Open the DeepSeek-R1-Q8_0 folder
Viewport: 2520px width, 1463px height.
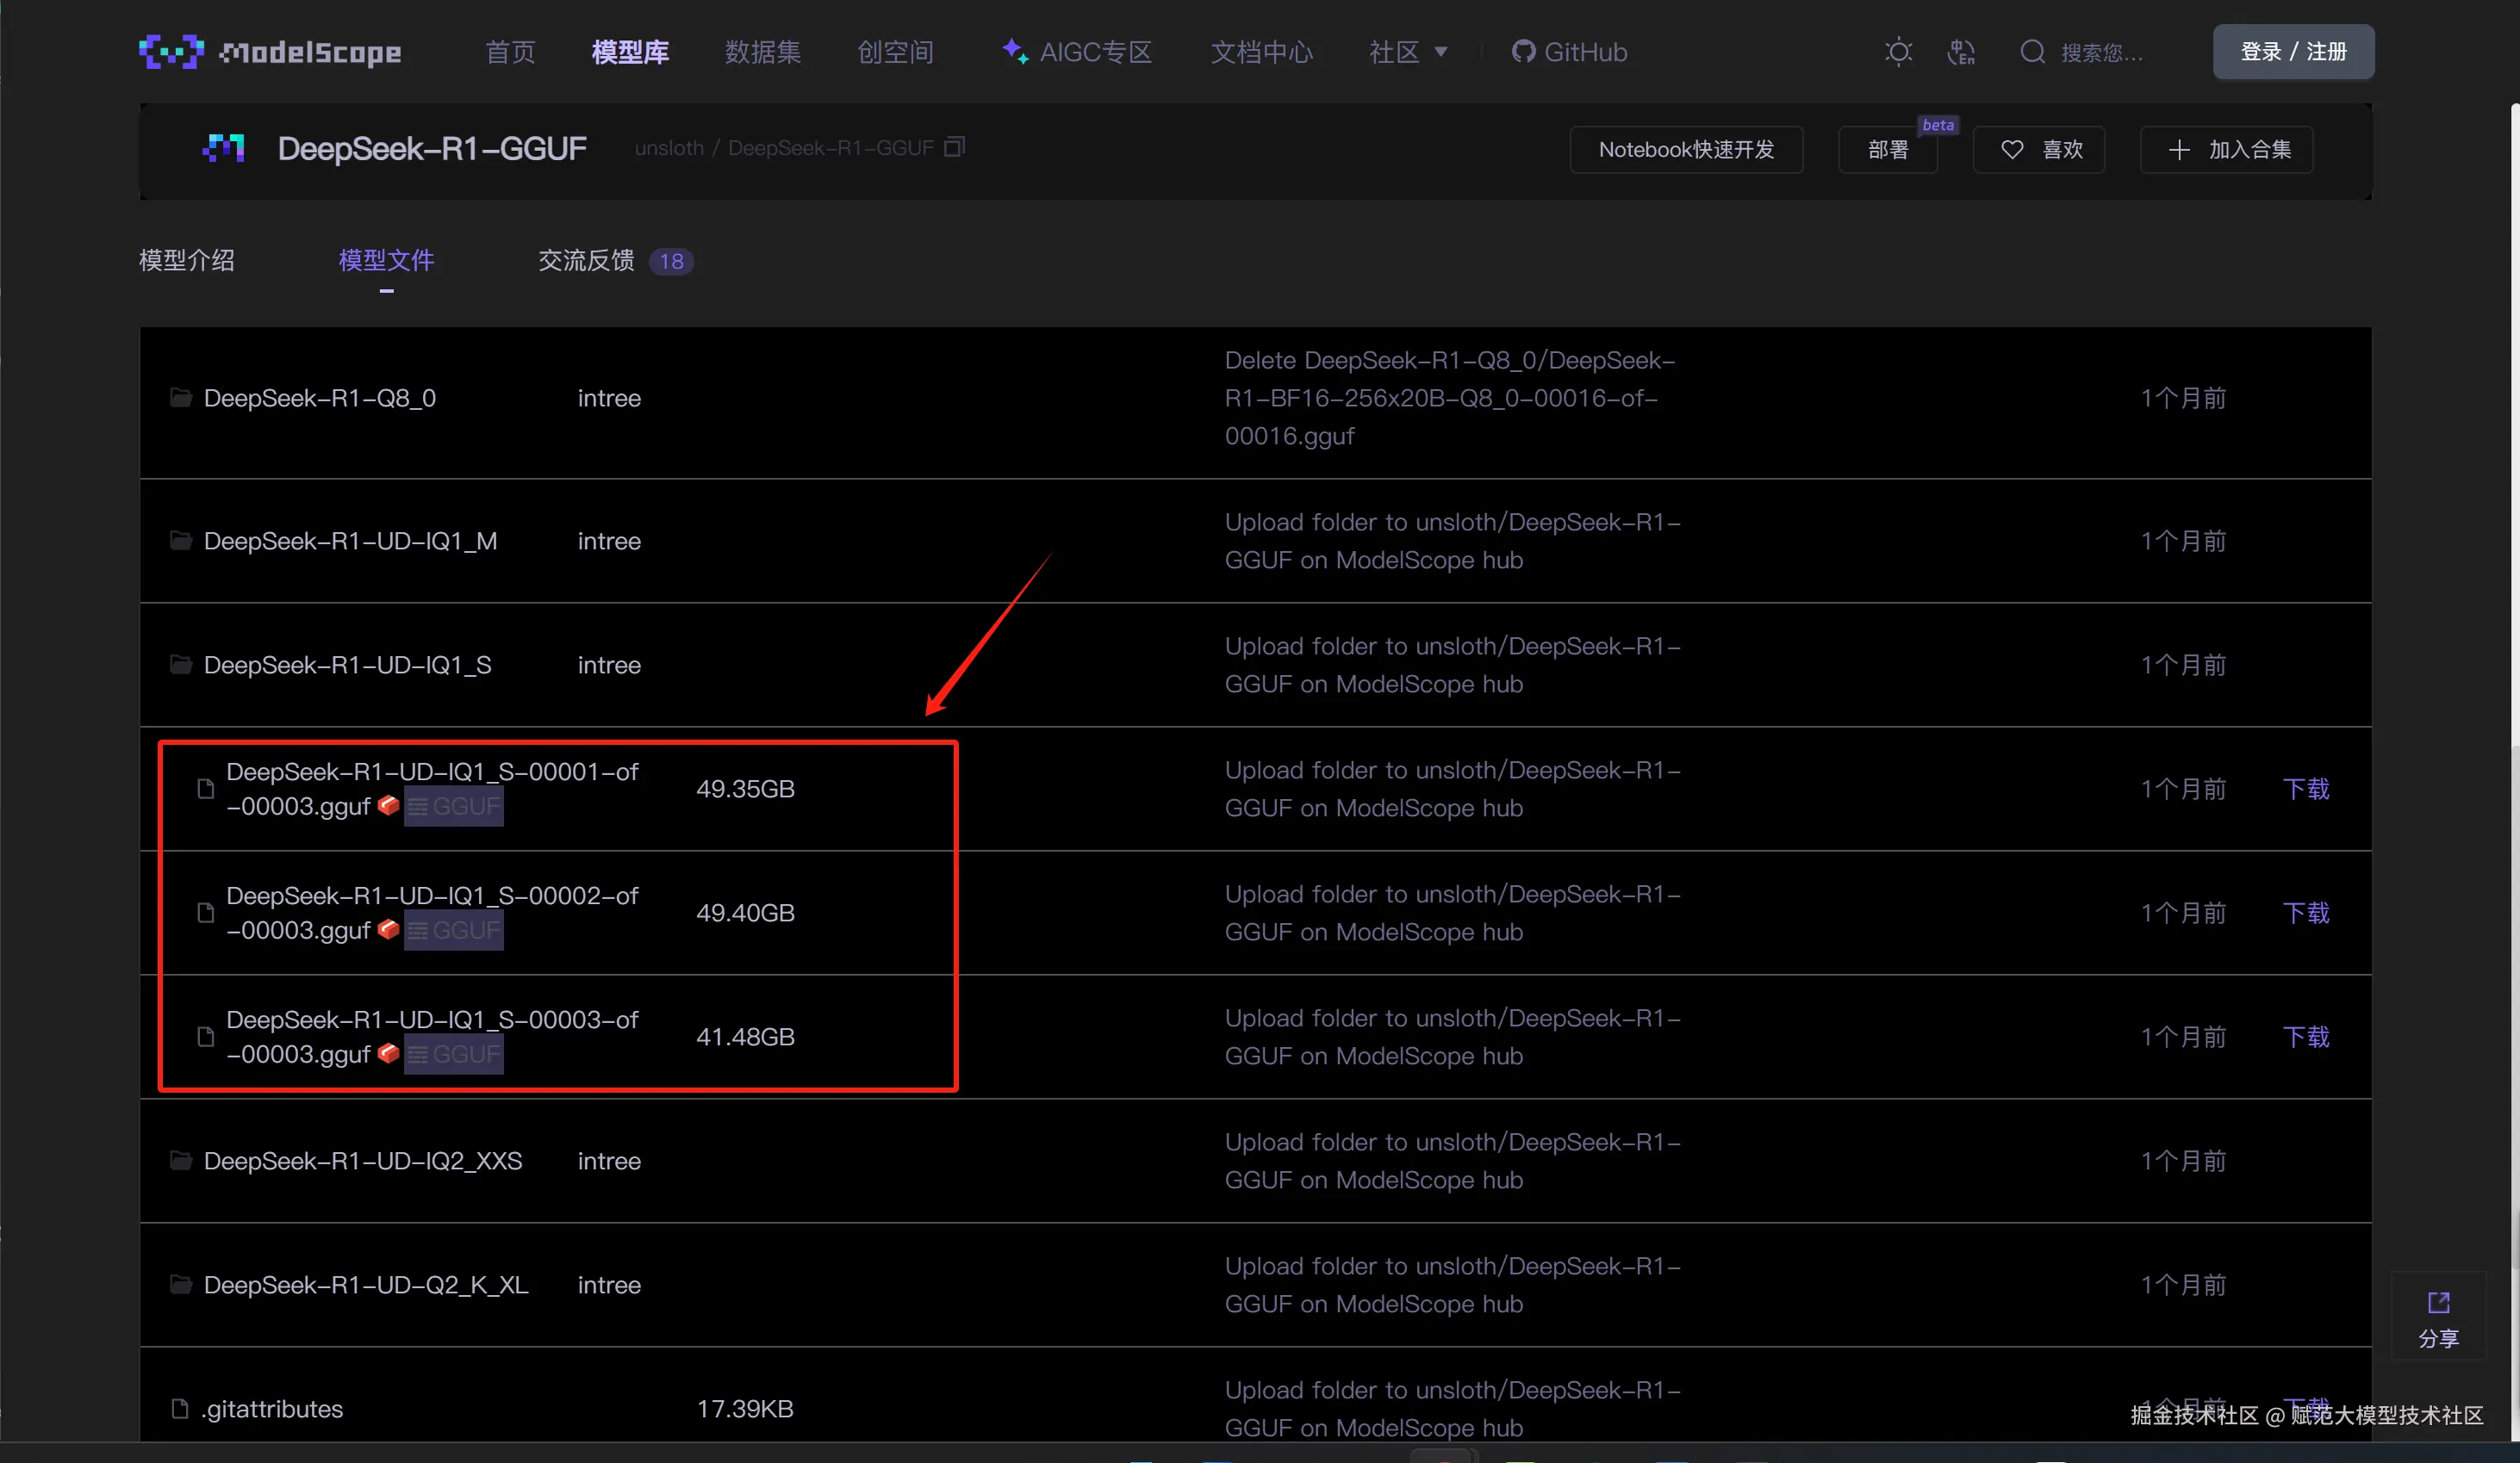[x=319, y=399]
